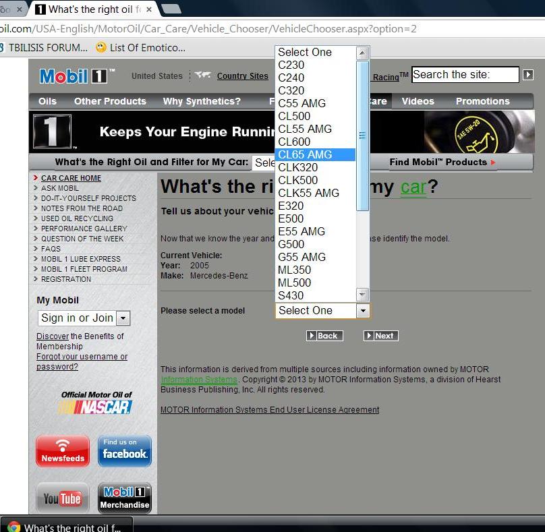Open the Why Synthetics? menu
This screenshot has width=545, height=532.
coord(202,101)
